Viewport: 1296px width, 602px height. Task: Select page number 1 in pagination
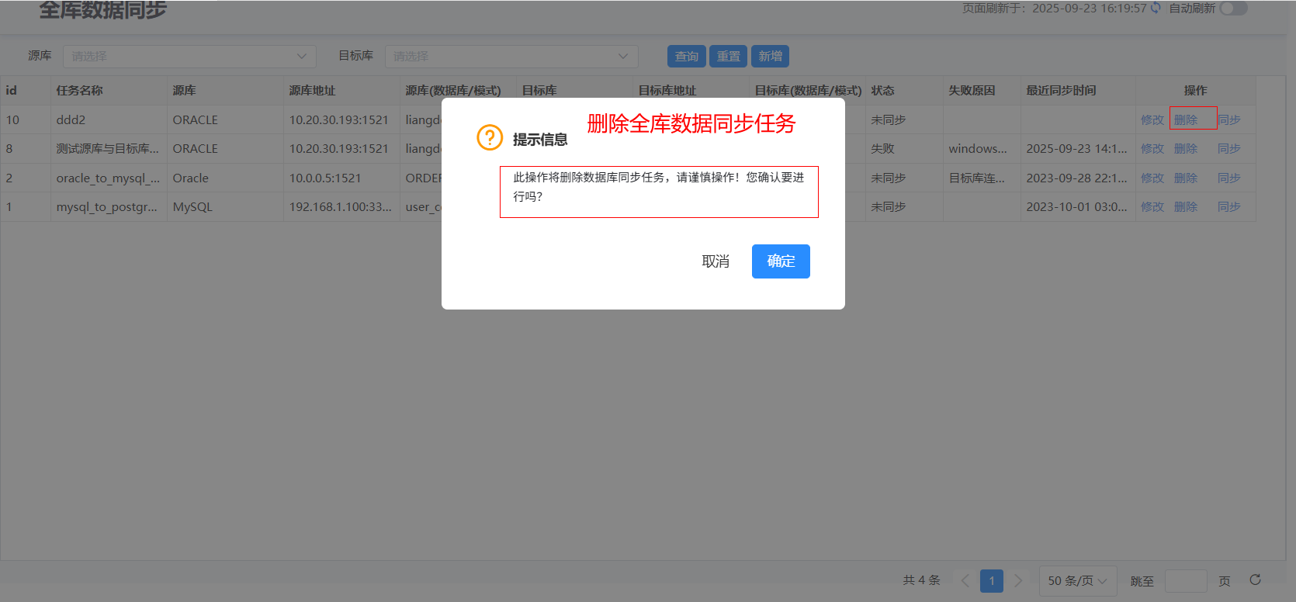click(x=991, y=580)
